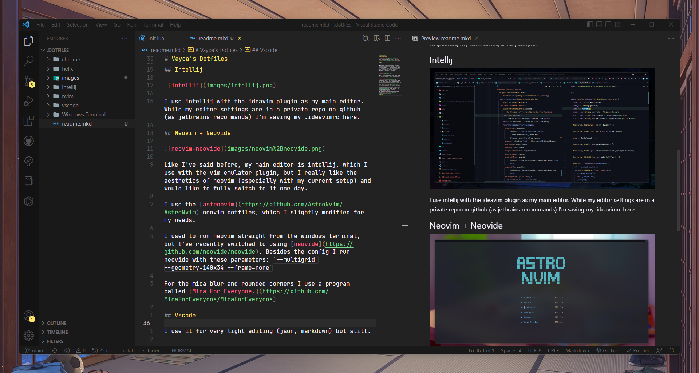Click the feedback icon in status bar
The width and height of the screenshot is (699, 373).
pyautogui.click(x=659, y=350)
